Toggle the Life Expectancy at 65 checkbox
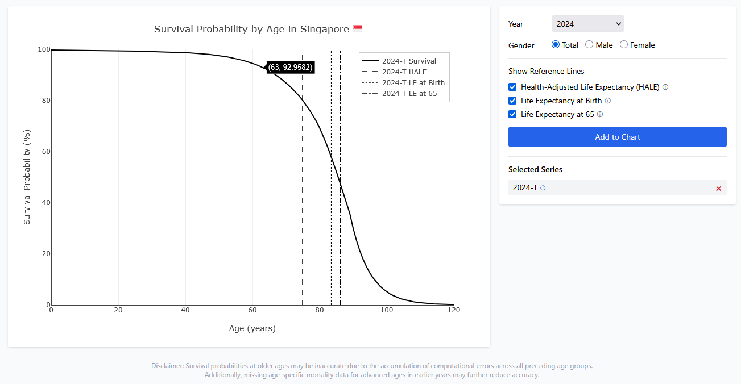Image resolution: width=741 pixels, height=384 pixels. (x=512, y=115)
